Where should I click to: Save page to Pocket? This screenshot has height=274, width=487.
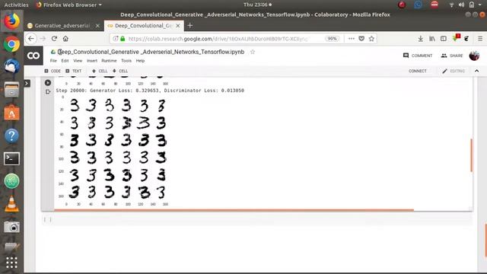(361, 39)
